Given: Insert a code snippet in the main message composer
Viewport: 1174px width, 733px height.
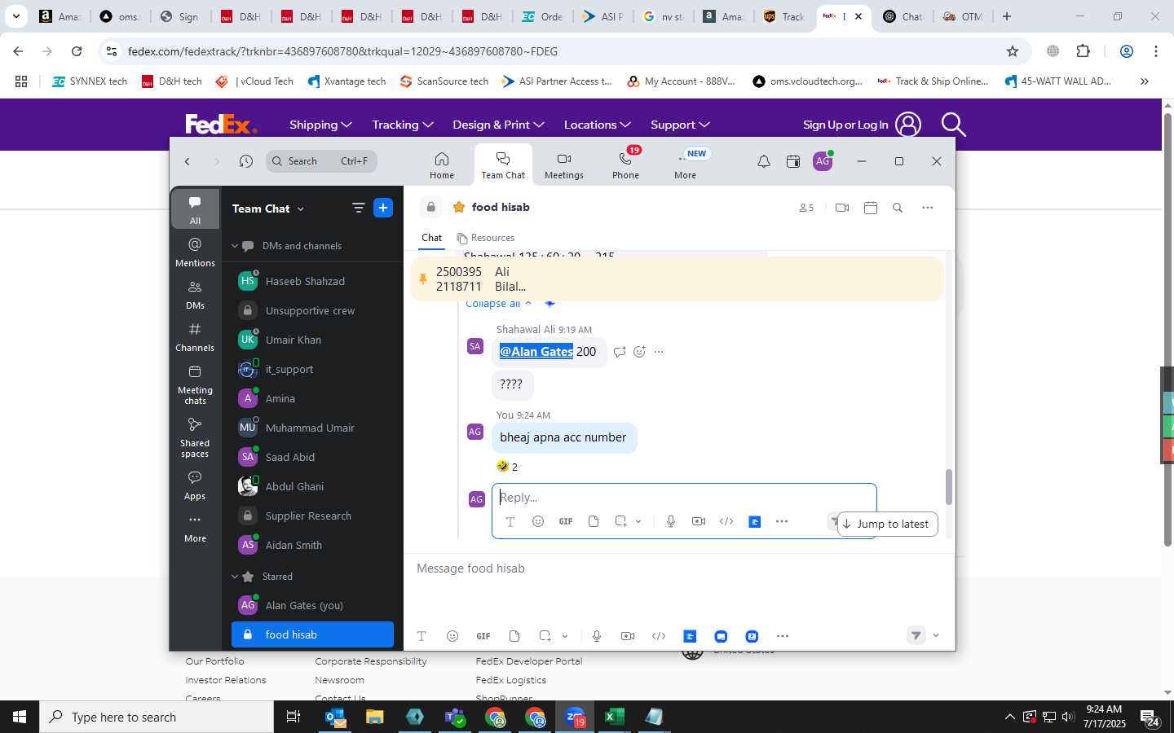Looking at the screenshot, I should coord(659,636).
